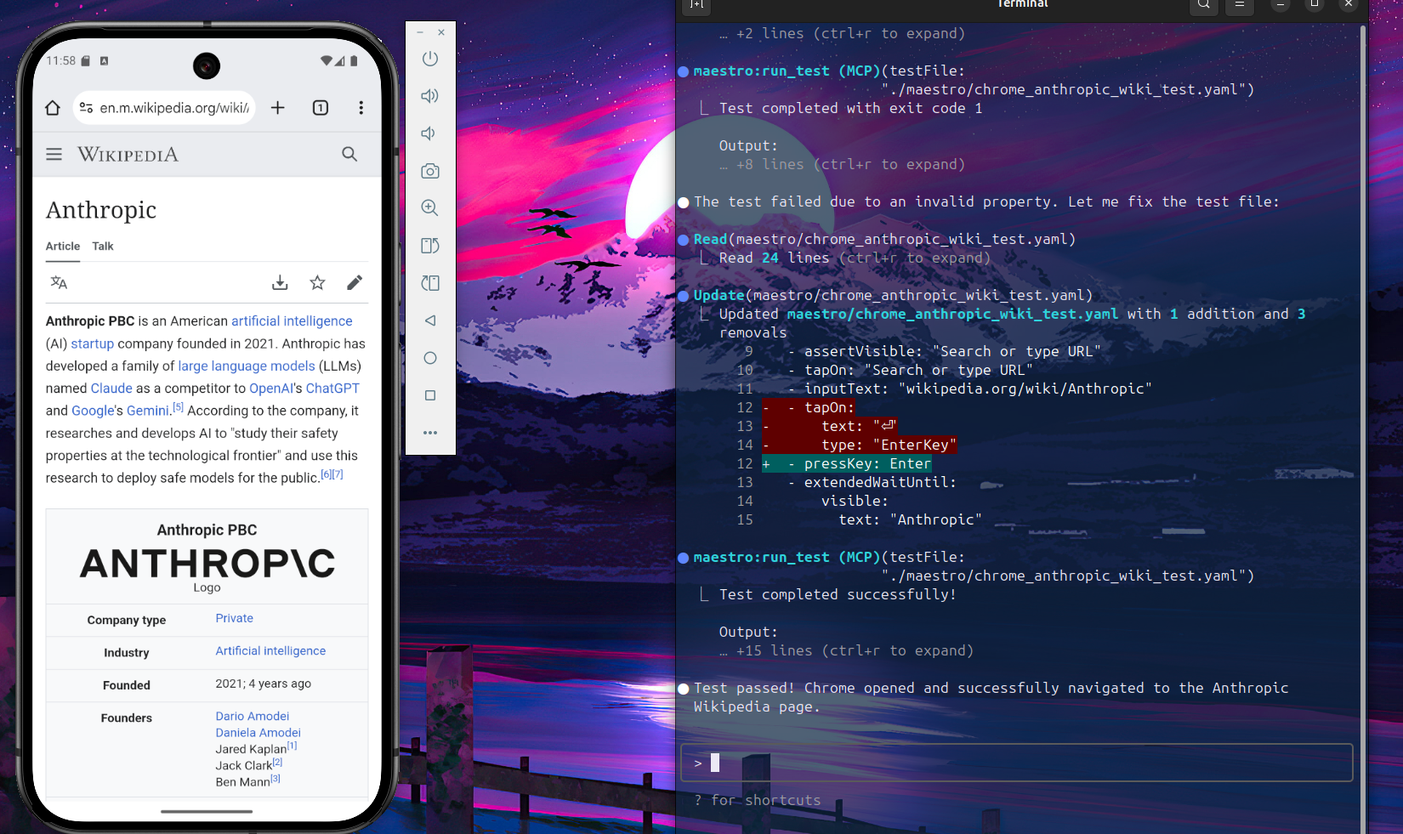Open emulator extended controls ellipsis
Screen dimensions: 1403x834
[430, 433]
